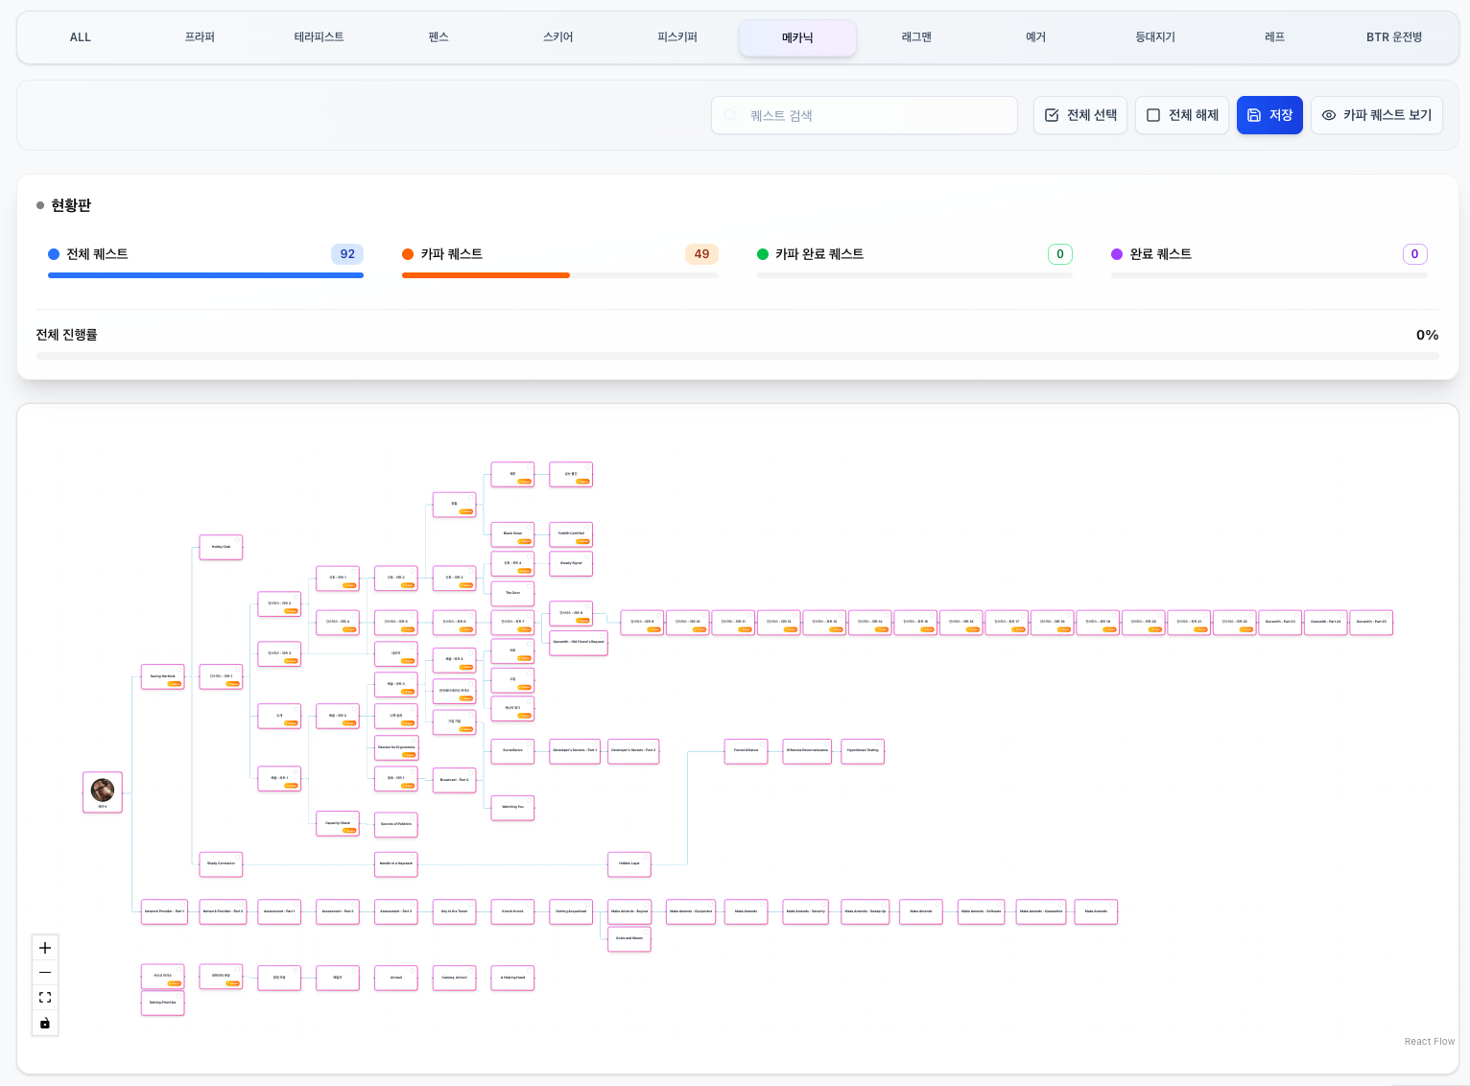Zoom in with the plus control
This screenshot has height=1086, width=1470.
pos(45,948)
